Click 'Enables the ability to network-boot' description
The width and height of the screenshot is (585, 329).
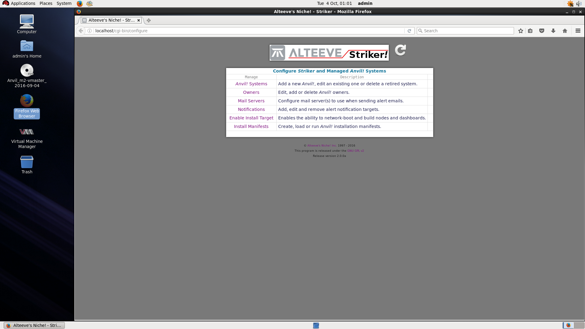click(352, 118)
